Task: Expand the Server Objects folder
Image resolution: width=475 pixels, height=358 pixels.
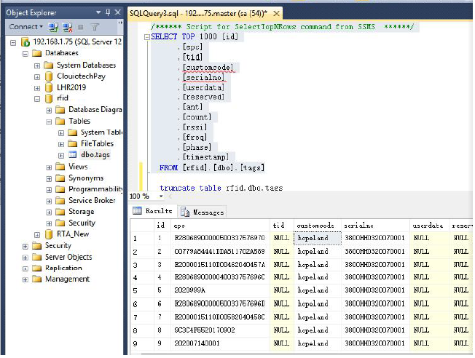Action: pyautogui.click(x=25, y=258)
